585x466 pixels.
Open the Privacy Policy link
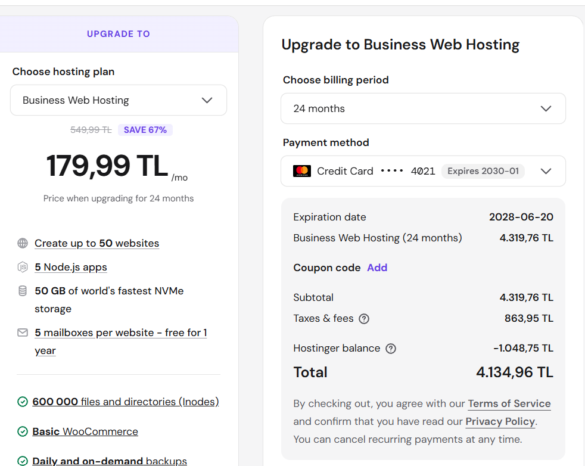(x=500, y=421)
